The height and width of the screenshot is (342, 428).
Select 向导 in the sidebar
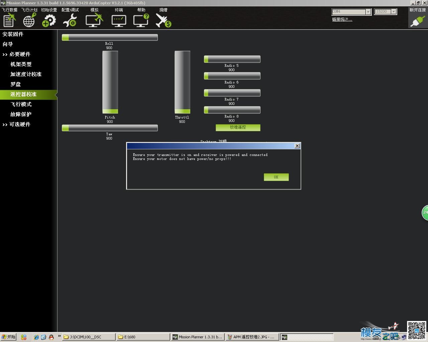[8, 44]
